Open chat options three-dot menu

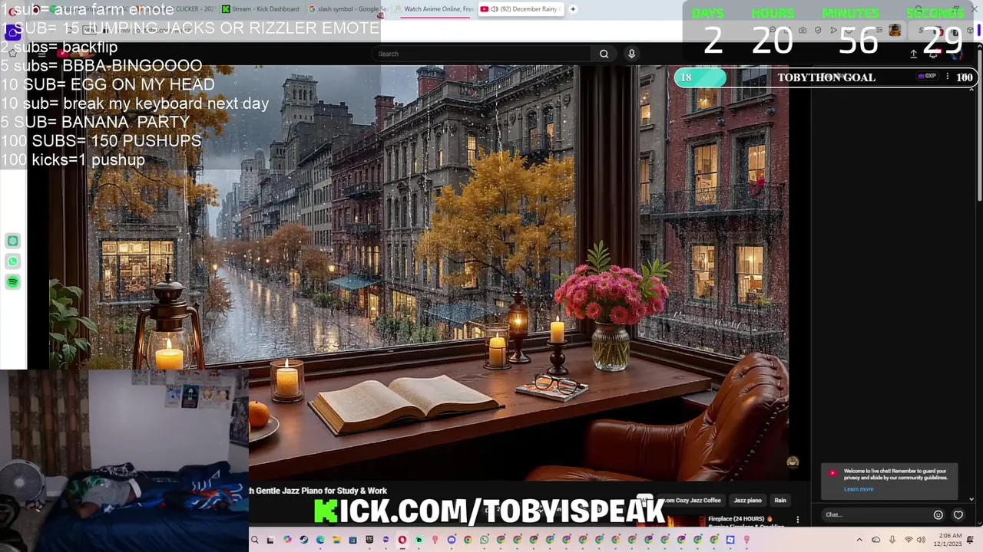point(947,77)
